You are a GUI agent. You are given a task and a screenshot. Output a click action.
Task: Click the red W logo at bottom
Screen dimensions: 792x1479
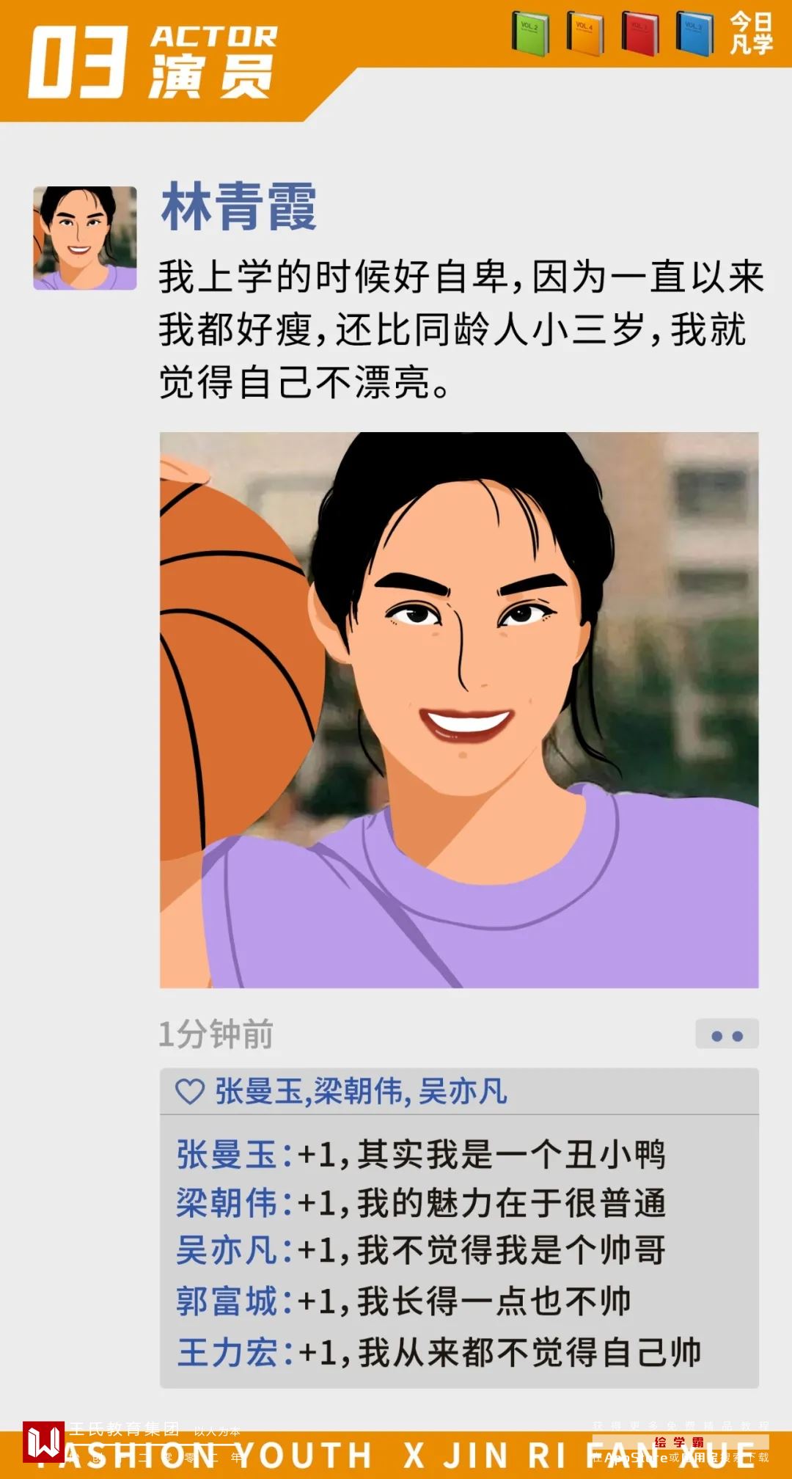pos(43,1441)
